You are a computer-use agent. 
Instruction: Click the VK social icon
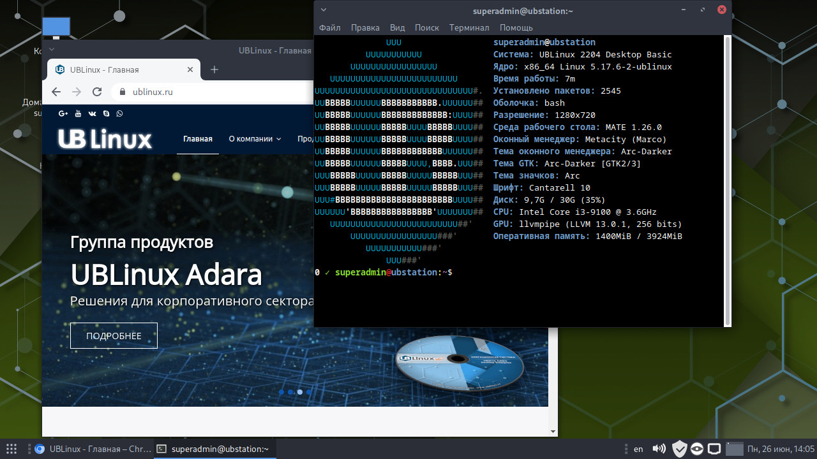tap(92, 113)
